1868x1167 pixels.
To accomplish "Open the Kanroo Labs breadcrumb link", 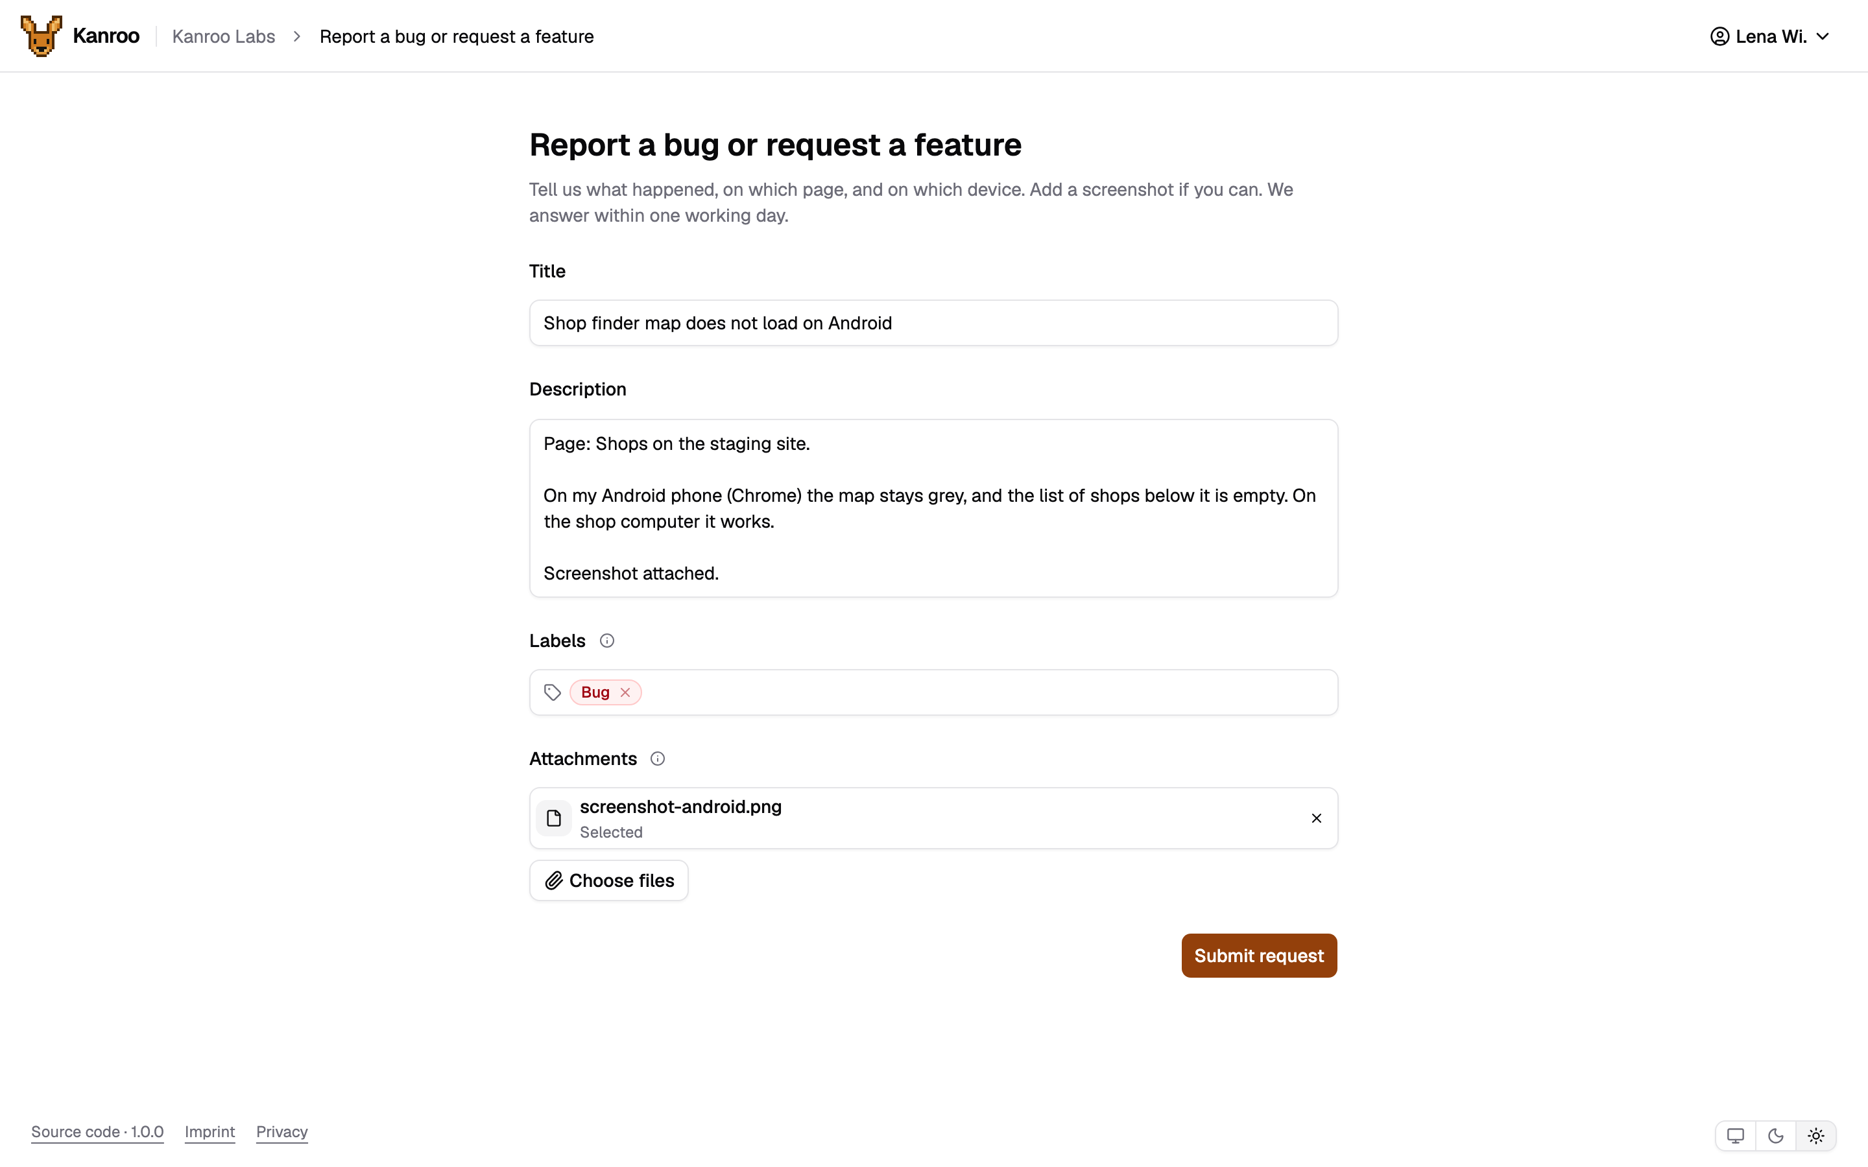I will pyautogui.click(x=223, y=36).
